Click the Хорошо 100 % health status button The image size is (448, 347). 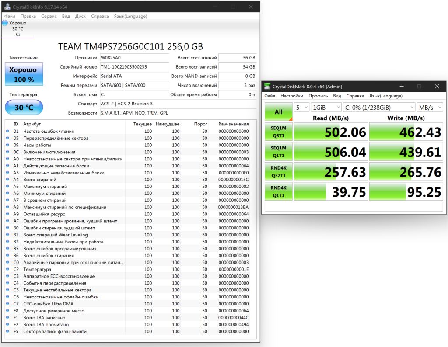click(x=24, y=74)
